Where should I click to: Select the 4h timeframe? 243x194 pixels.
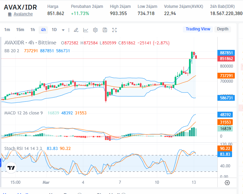[43, 30]
